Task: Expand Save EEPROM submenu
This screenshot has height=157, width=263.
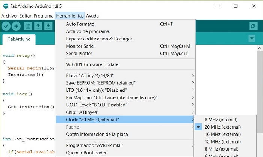Action: (125, 83)
